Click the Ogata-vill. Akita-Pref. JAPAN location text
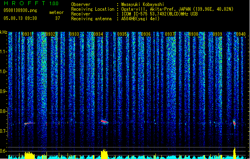The height and width of the screenshot is (159, 250). point(177,9)
